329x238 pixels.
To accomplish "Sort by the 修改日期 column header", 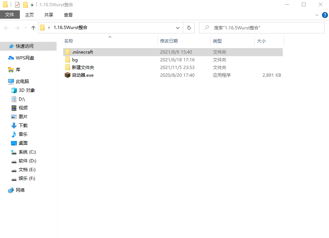I will (x=184, y=41).
